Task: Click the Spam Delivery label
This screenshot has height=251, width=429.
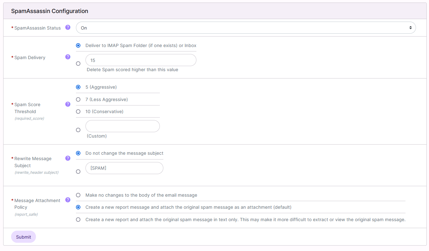Action: point(30,58)
